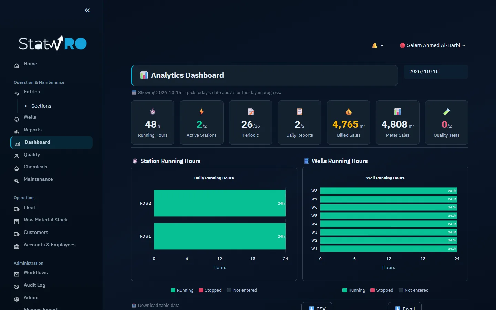The image size is (496, 310).
Task: Open the Quality Tests stat card
Action: (447, 122)
